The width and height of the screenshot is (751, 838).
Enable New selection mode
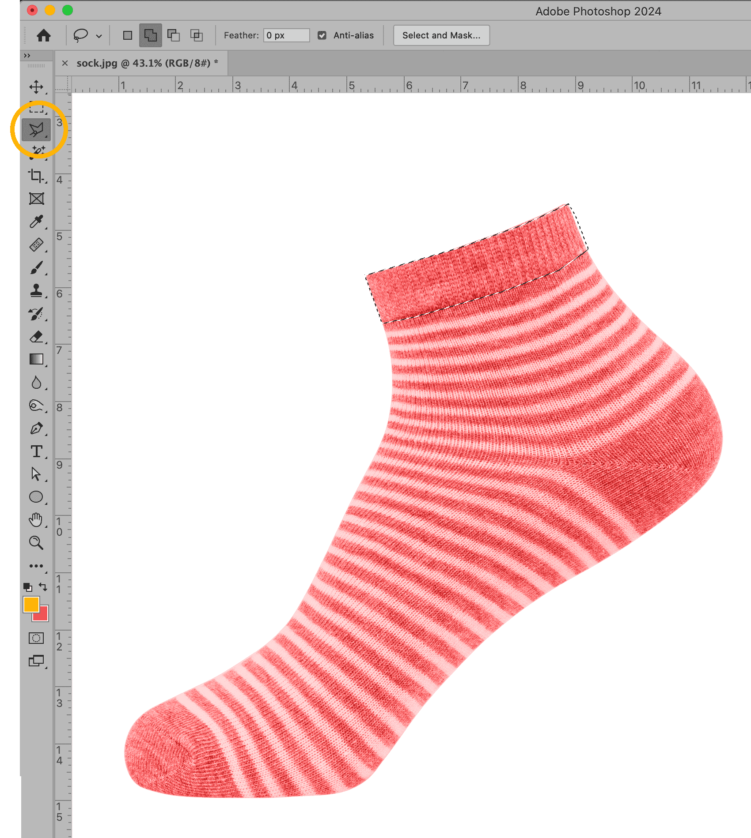[x=128, y=35]
